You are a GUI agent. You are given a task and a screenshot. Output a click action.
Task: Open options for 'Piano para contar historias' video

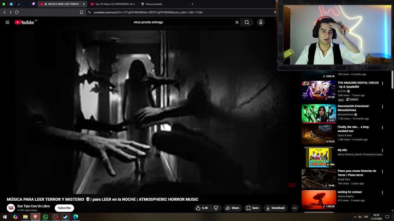(x=383, y=171)
